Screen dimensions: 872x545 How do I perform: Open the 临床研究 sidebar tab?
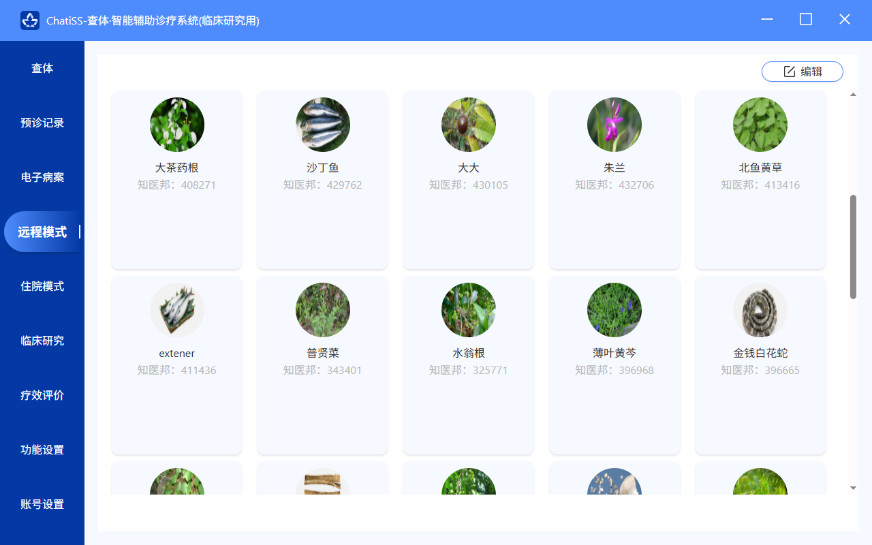click(42, 341)
